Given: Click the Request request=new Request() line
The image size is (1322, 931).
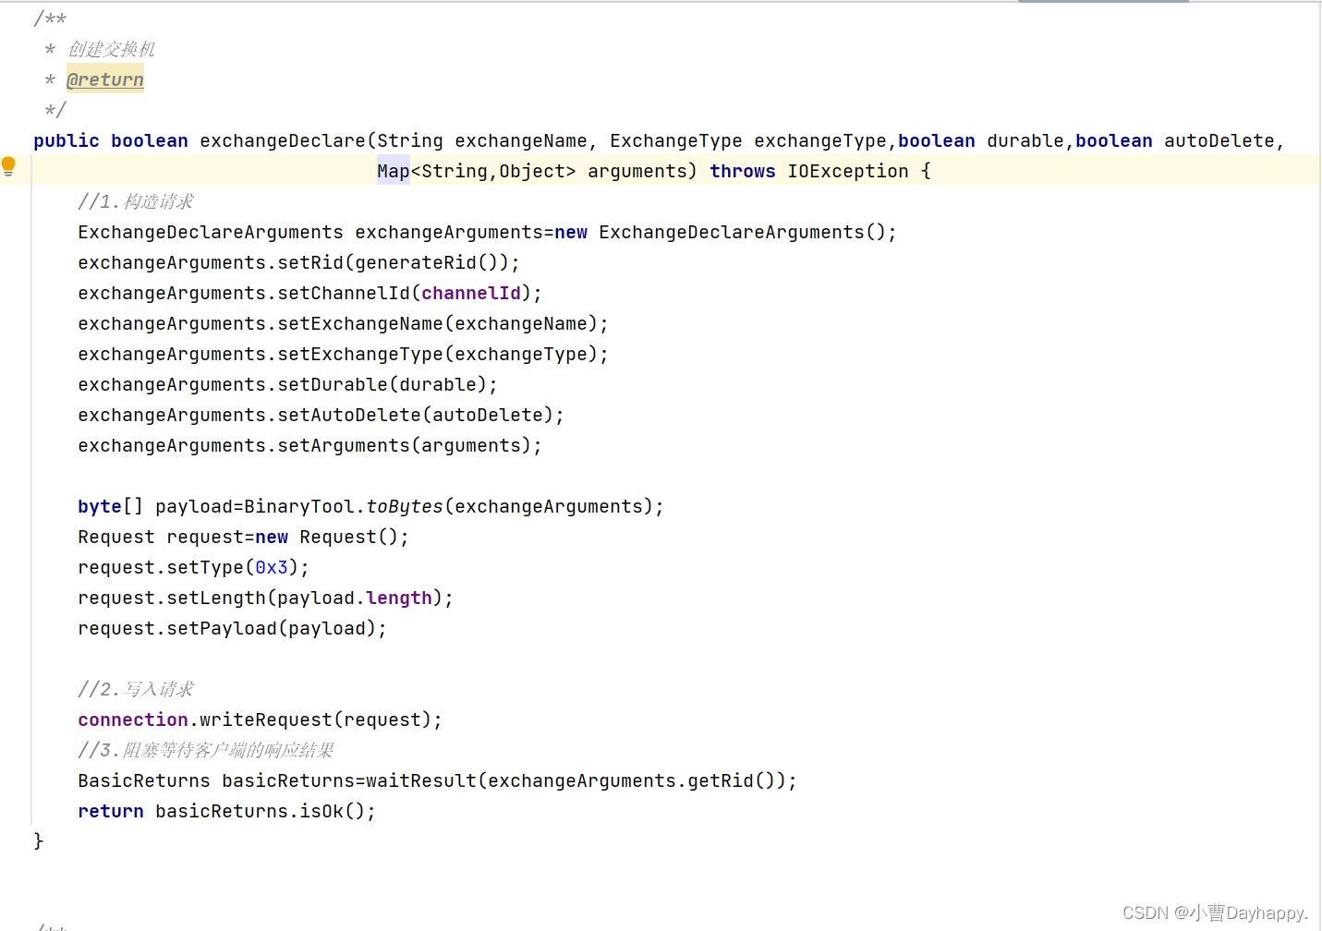Looking at the screenshot, I should click(x=244, y=537).
